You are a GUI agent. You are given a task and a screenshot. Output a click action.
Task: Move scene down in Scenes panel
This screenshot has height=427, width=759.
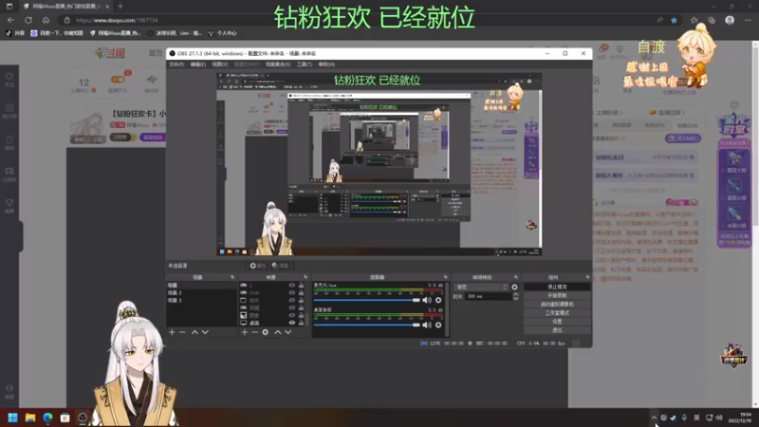click(x=205, y=332)
